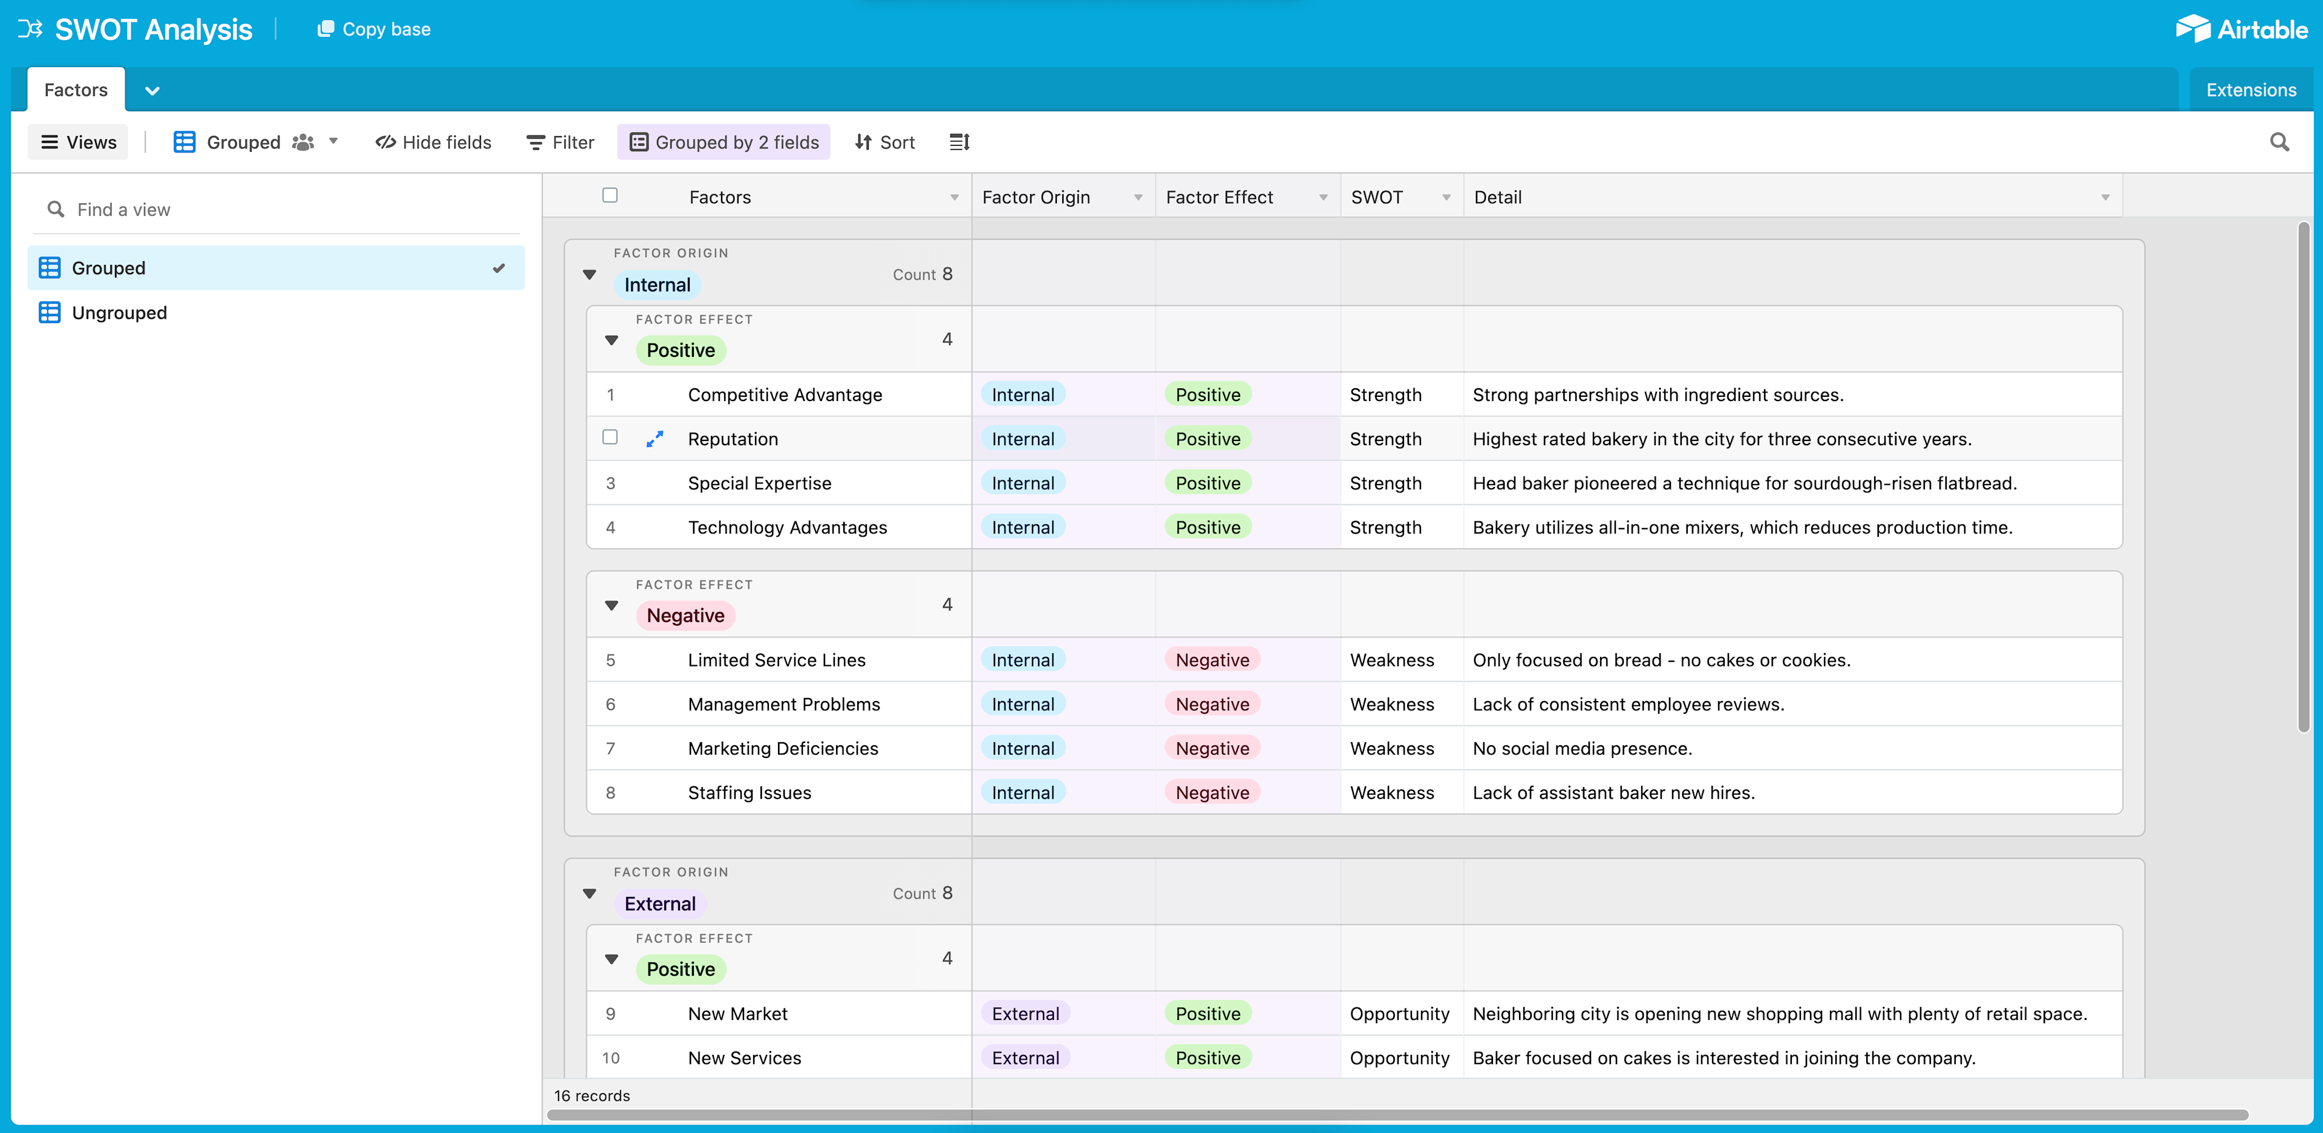Open the Sort option
2323x1133 pixels.
pyautogui.click(x=884, y=142)
